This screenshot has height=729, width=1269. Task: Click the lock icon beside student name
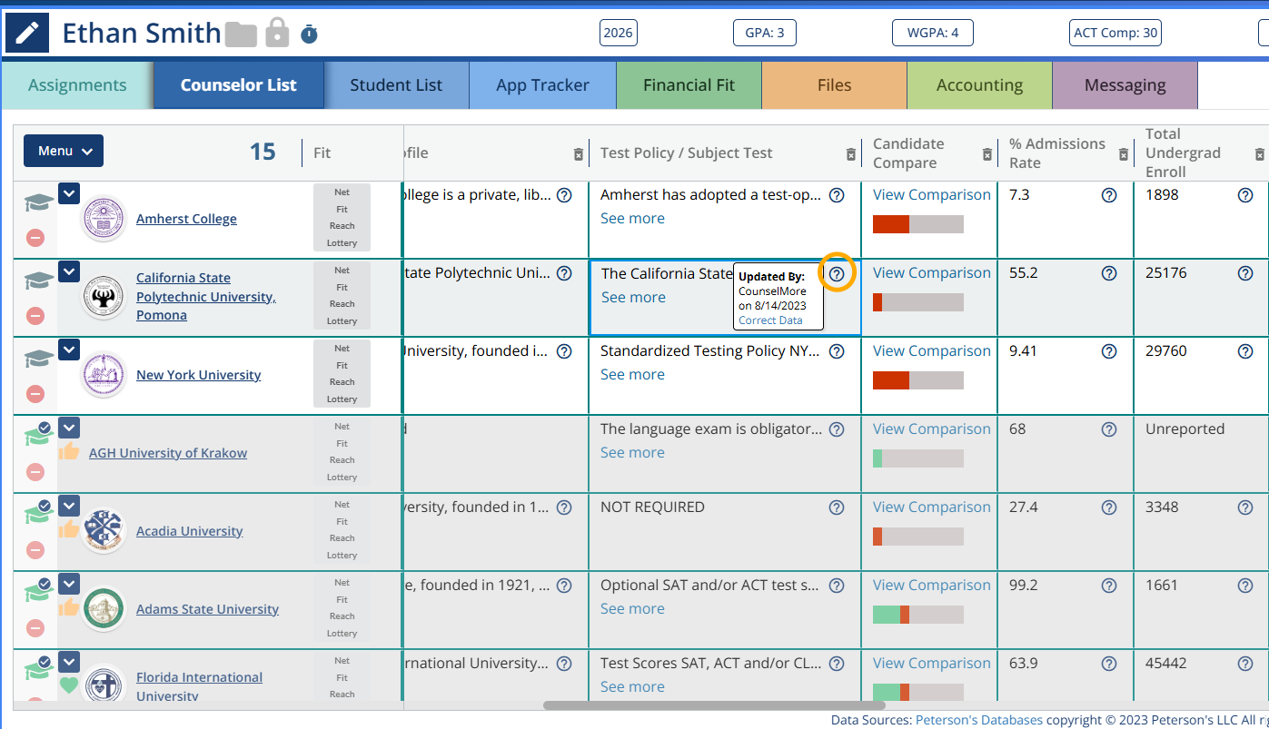(277, 33)
